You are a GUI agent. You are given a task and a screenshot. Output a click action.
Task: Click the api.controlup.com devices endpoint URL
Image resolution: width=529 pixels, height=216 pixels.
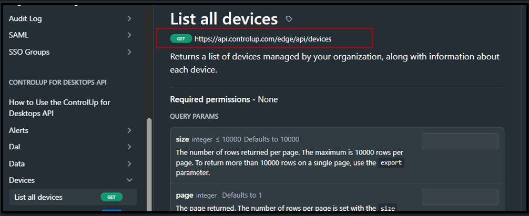click(263, 39)
